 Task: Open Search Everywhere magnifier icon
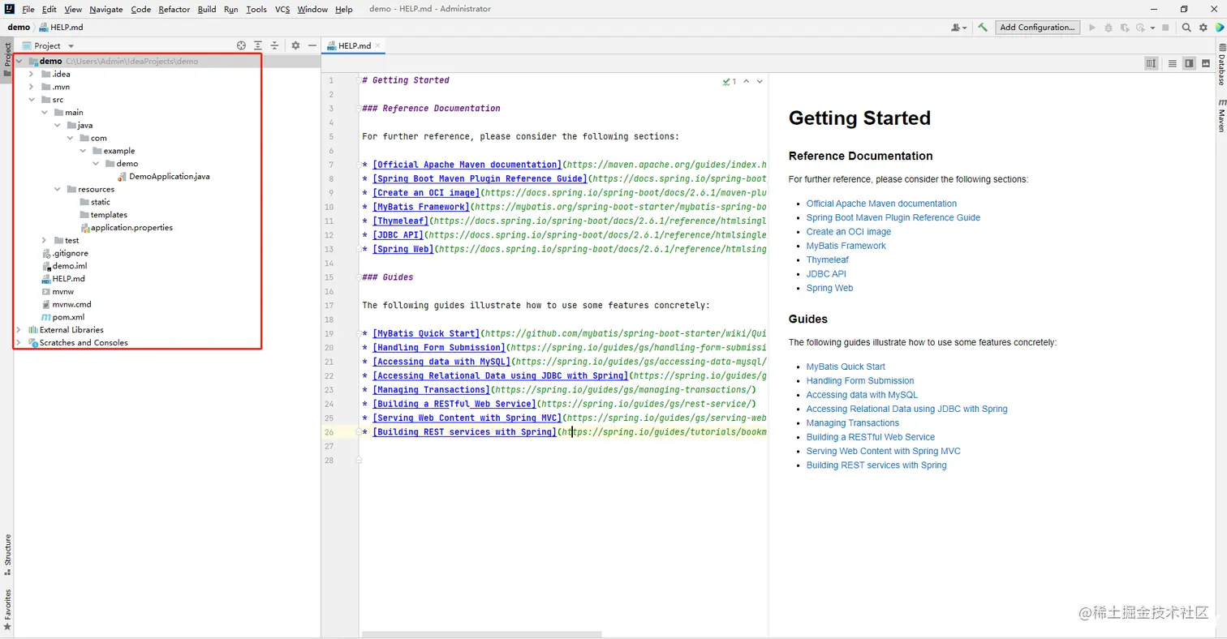[x=1186, y=27]
